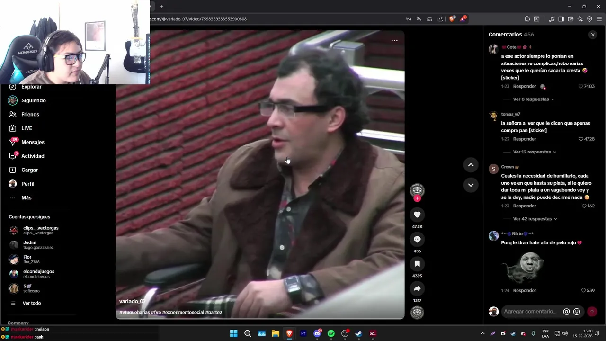
Task: Open Mensajes inbox
Action: click(x=27, y=142)
